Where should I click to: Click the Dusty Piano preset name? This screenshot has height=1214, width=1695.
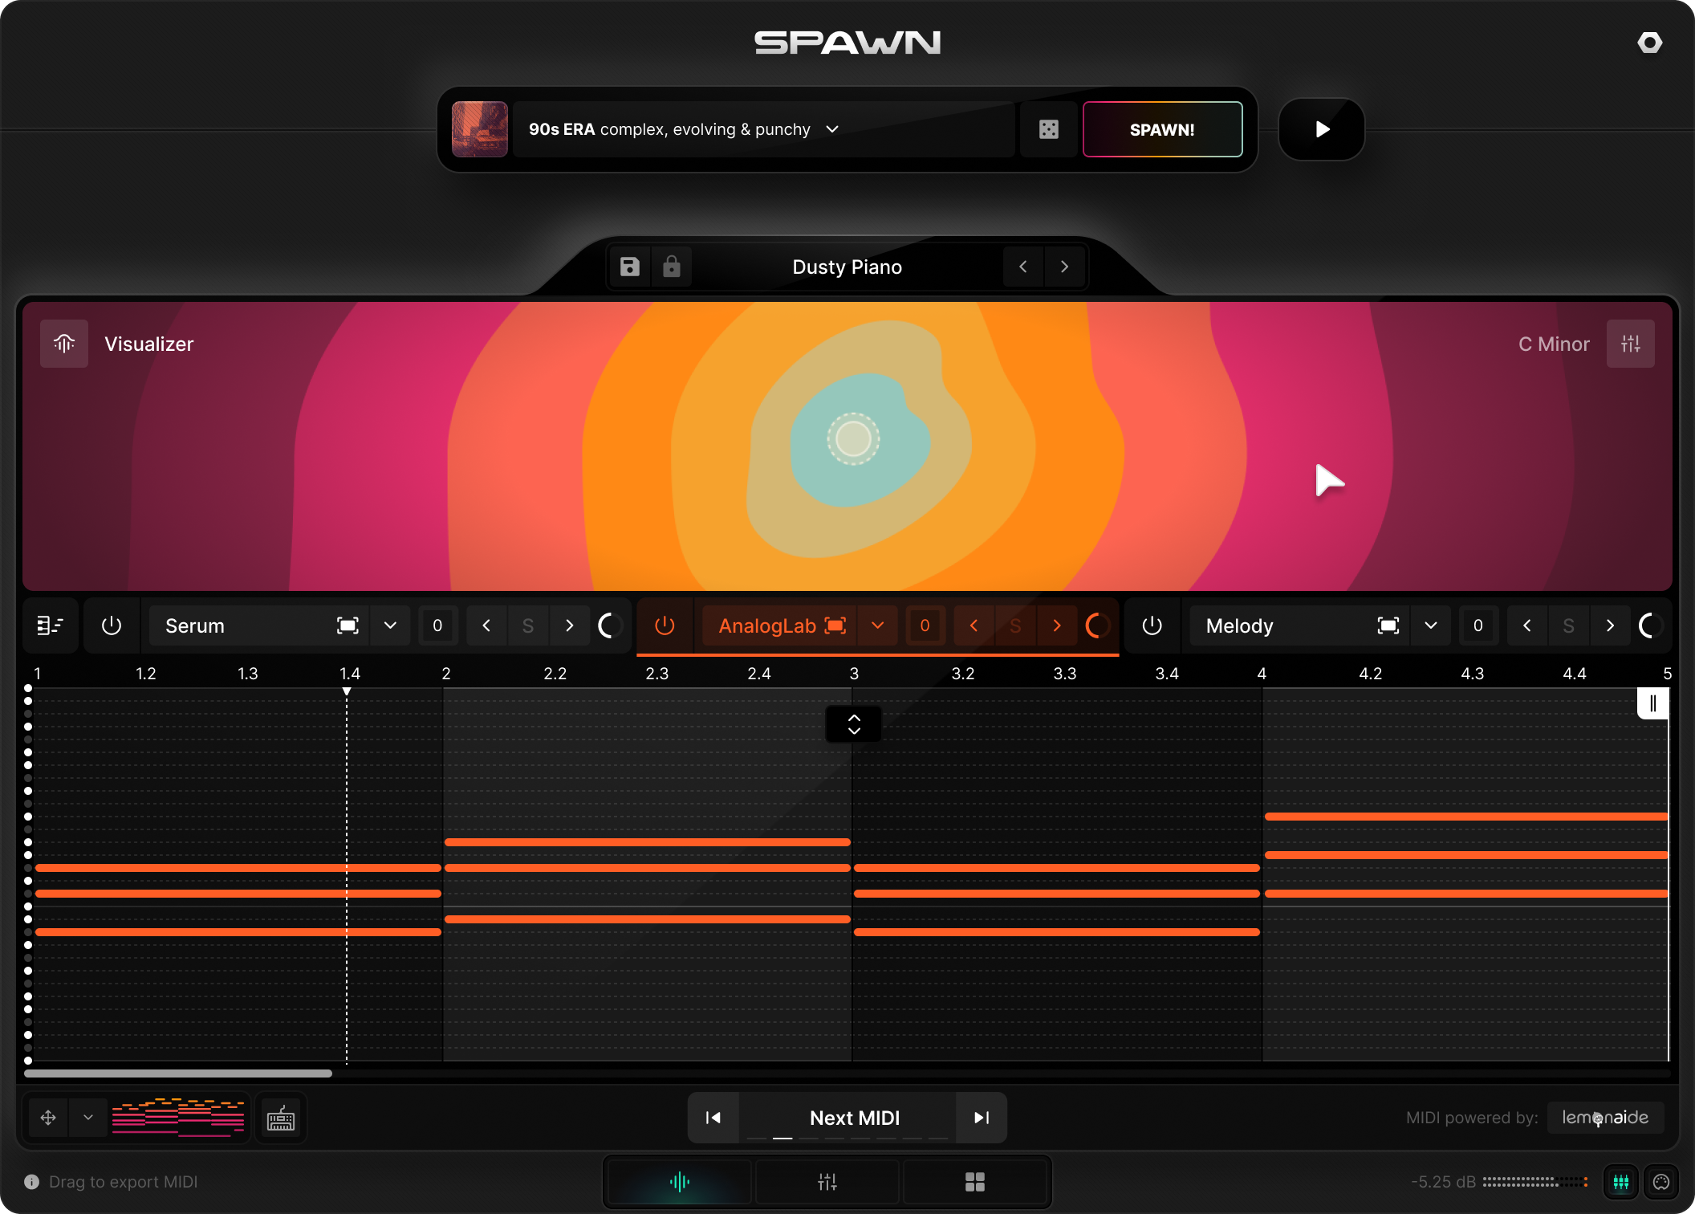847,267
